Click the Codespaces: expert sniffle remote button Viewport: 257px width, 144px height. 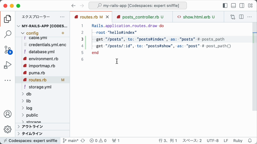coord(31,140)
